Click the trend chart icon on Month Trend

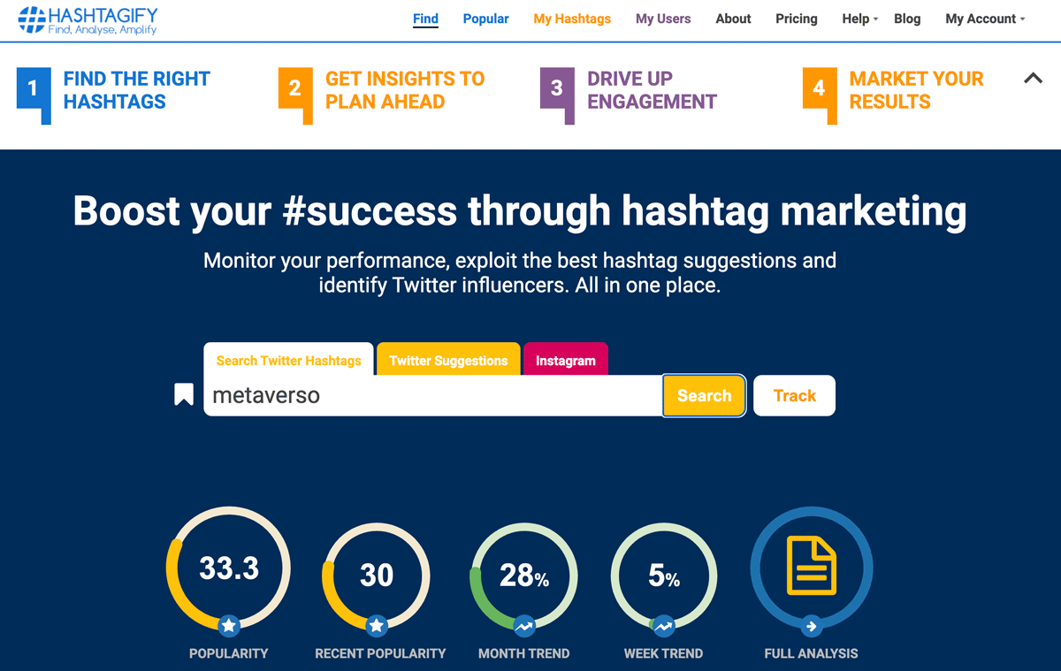point(523,626)
